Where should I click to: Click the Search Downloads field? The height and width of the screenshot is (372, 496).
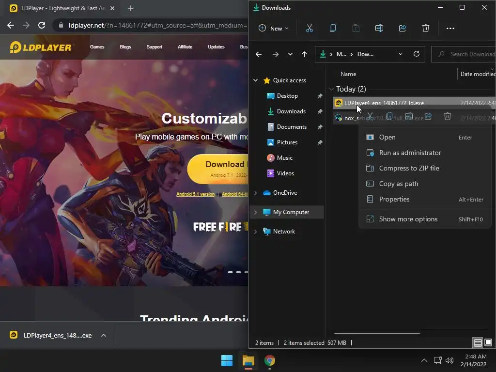(x=464, y=54)
